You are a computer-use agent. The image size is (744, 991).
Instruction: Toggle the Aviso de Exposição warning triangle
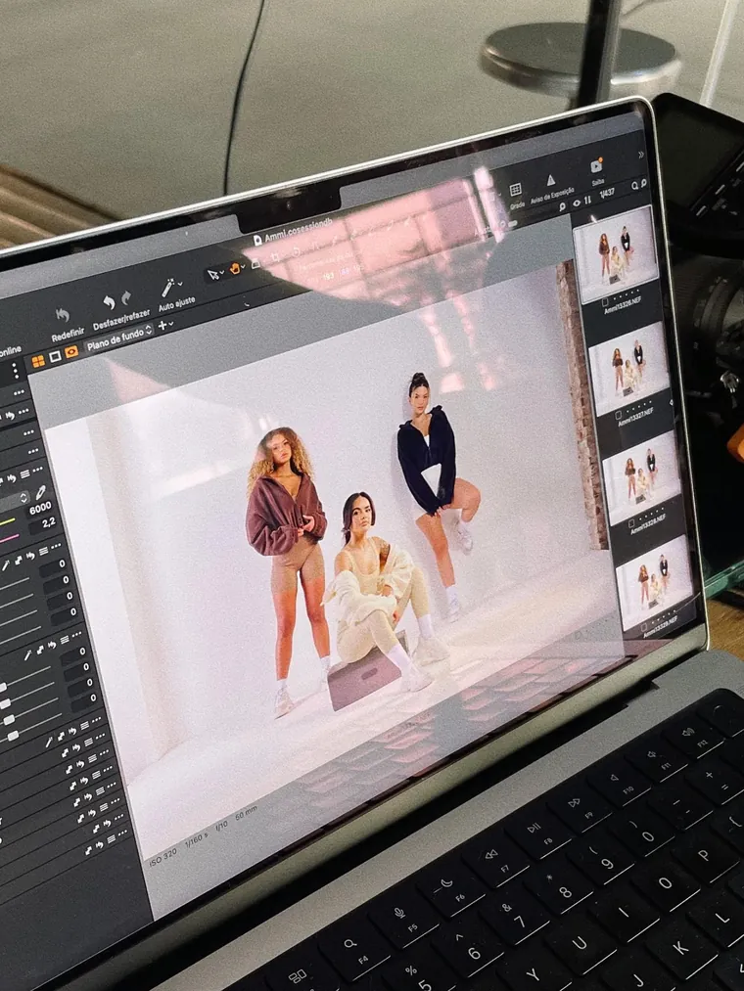[551, 179]
